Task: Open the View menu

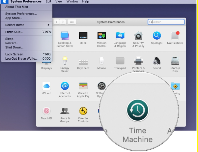Action: click(x=59, y=2)
